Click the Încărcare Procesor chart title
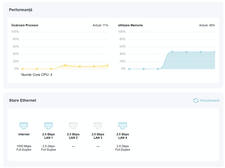 pyautogui.click(x=25, y=25)
